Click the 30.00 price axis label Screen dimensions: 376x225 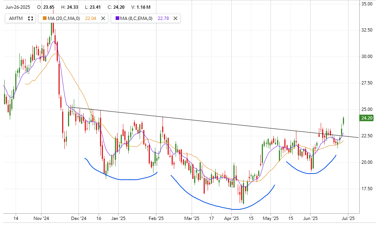(x=367, y=57)
